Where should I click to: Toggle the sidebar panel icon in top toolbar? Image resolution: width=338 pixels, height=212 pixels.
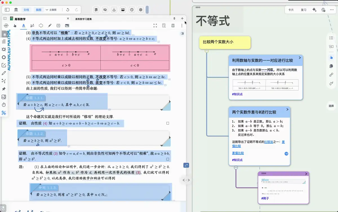pyautogui.click(x=7, y=10)
